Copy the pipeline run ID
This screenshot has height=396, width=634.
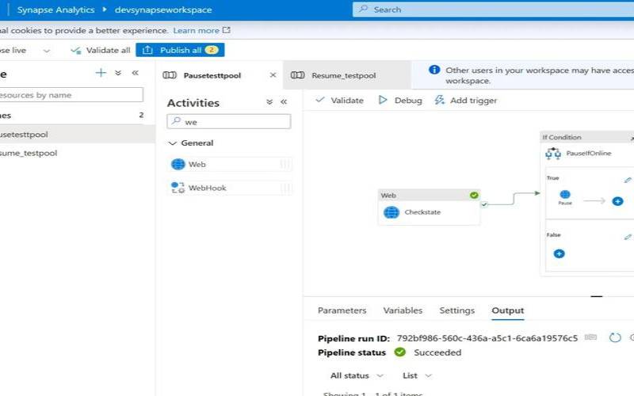[590, 337]
